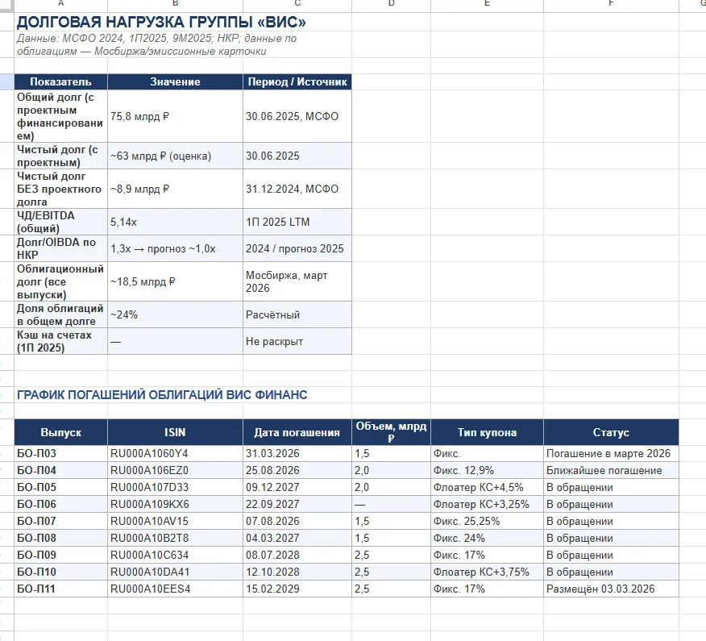Select the bond cell «БО-П10»
The height and width of the screenshot is (641, 706).
60,572
